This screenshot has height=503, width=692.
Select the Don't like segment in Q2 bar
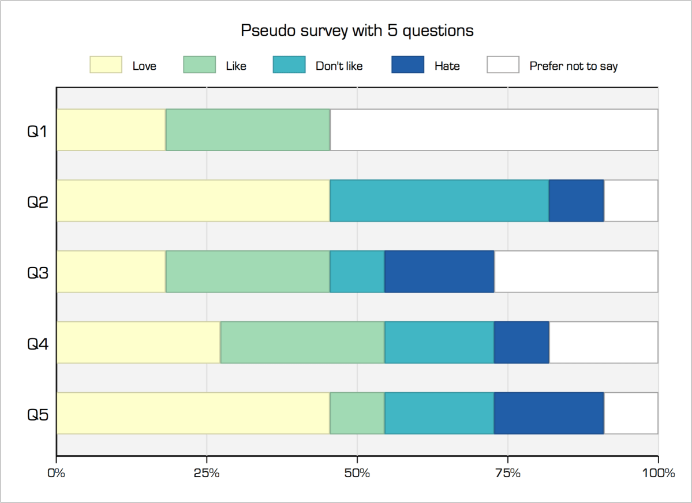tap(439, 201)
